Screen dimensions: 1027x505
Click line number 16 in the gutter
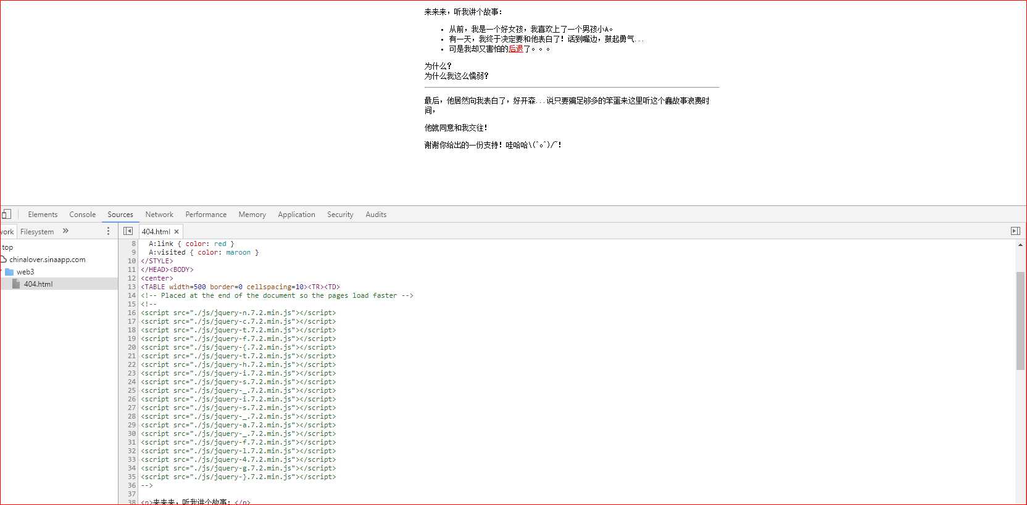tap(131, 313)
